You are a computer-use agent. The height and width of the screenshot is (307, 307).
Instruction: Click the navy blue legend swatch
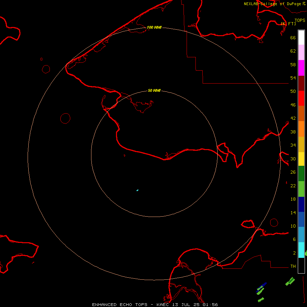coord(301,204)
